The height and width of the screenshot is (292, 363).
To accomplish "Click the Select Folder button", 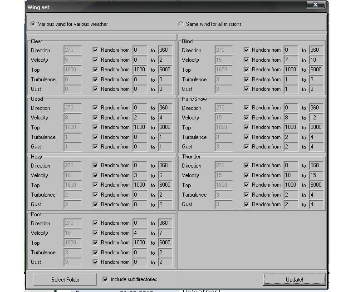I will (65, 279).
